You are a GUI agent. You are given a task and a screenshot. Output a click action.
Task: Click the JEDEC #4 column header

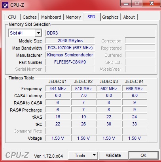pyautogui.click(x=134, y=81)
